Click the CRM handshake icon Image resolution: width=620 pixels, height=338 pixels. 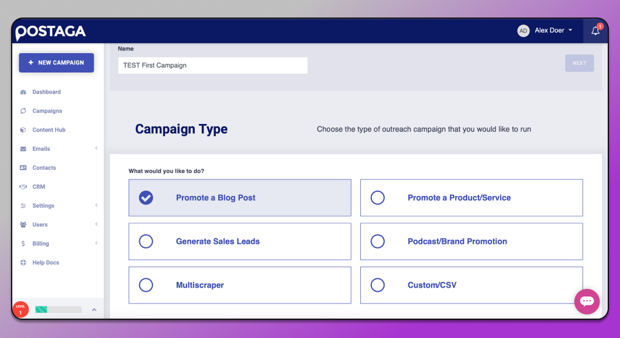click(23, 187)
